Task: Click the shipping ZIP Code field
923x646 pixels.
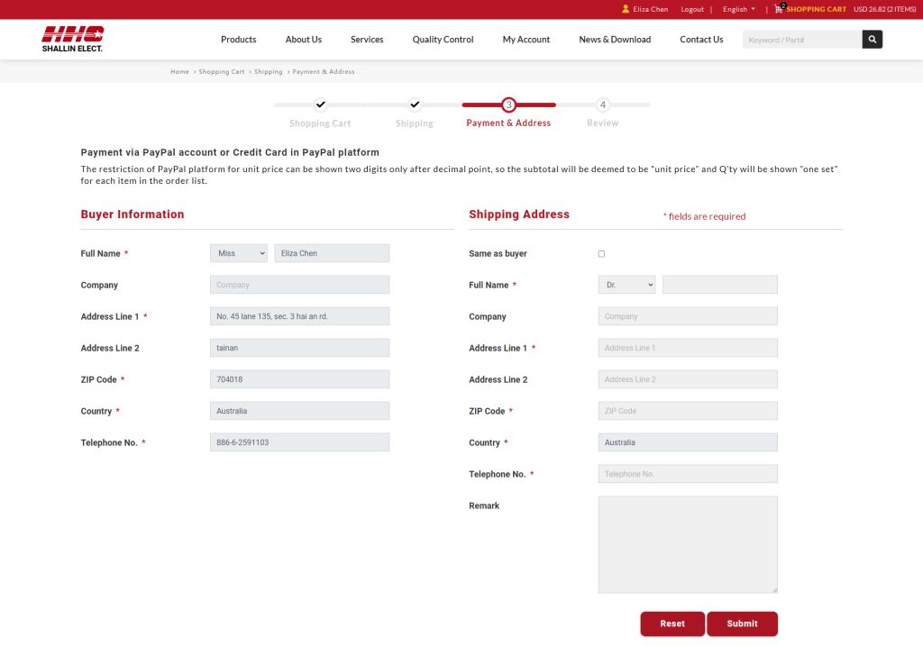Action: click(688, 411)
